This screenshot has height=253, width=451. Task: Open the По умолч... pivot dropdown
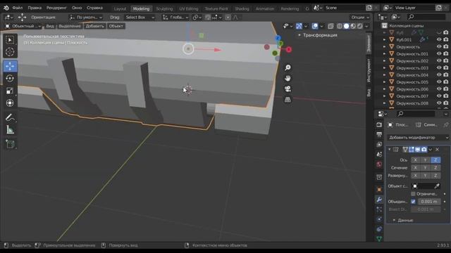(86, 17)
